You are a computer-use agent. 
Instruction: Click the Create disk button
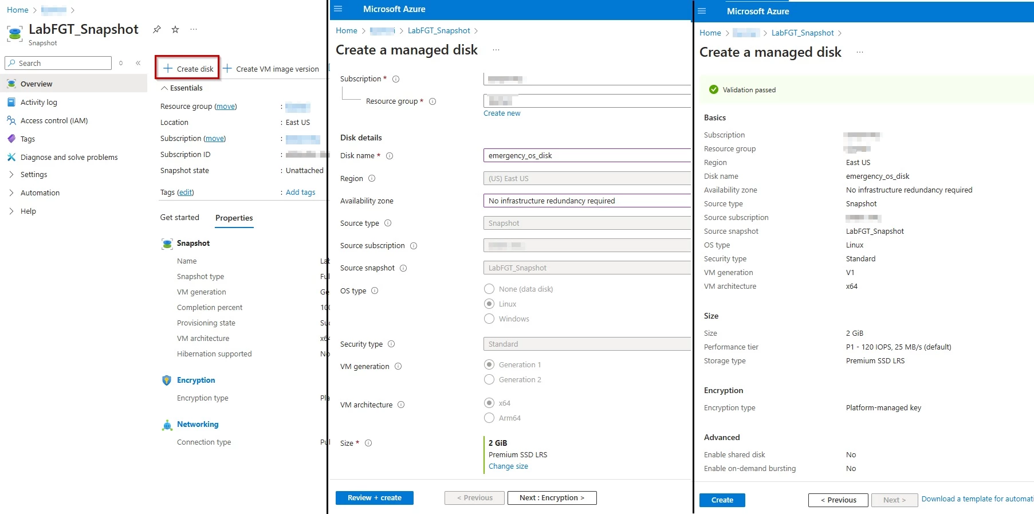pyautogui.click(x=188, y=69)
